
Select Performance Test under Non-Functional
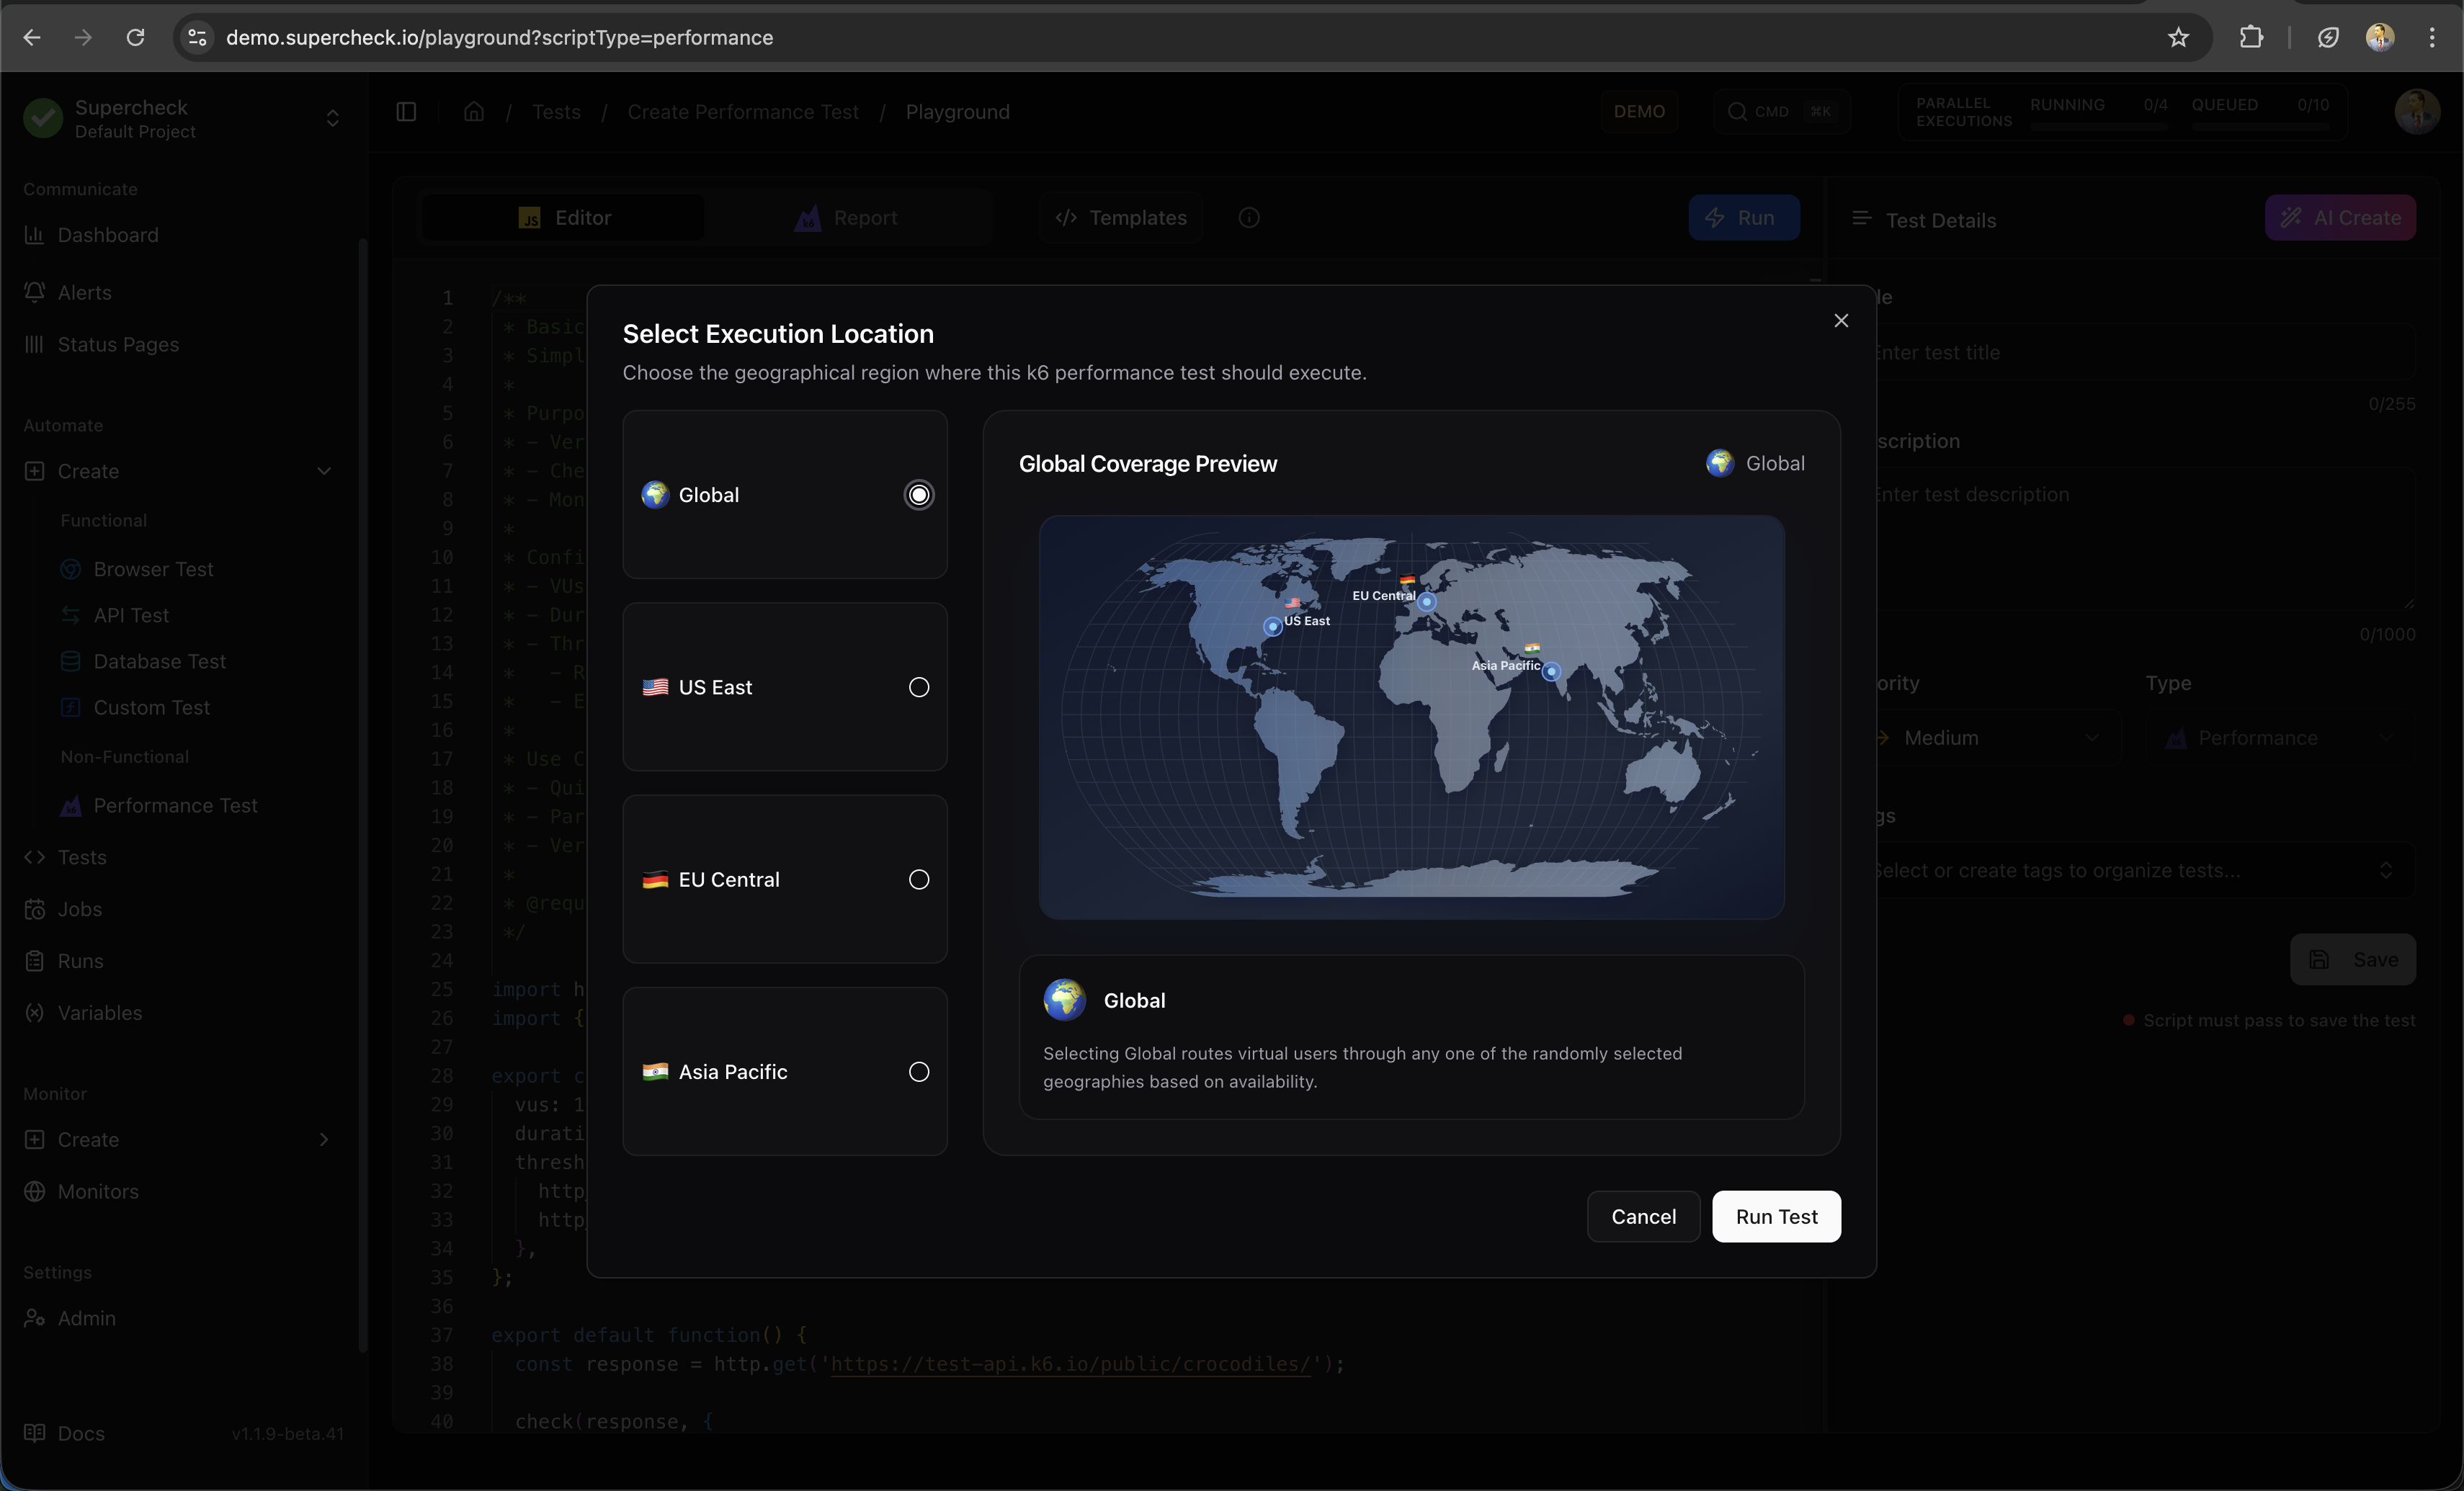(175, 805)
